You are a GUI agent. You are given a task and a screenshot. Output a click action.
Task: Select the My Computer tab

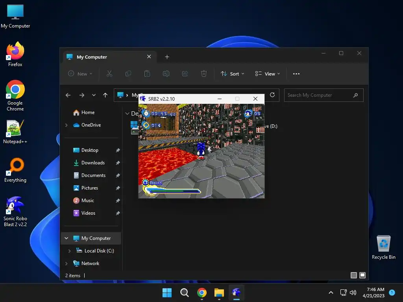click(x=109, y=57)
